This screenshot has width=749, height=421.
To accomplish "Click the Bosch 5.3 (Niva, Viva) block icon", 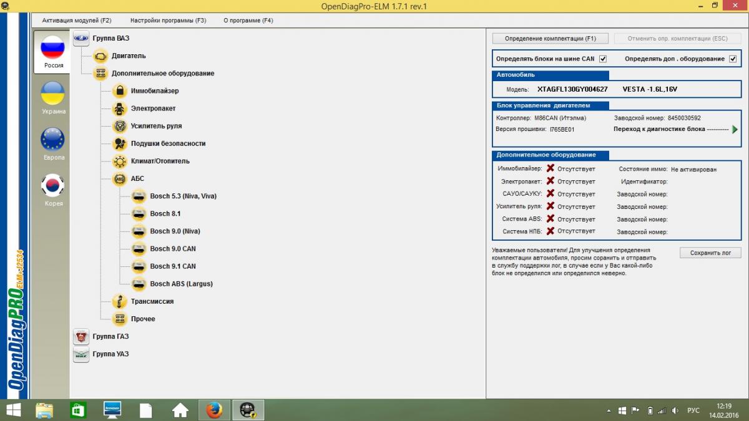I will pyautogui.click(x=139, y=196).
